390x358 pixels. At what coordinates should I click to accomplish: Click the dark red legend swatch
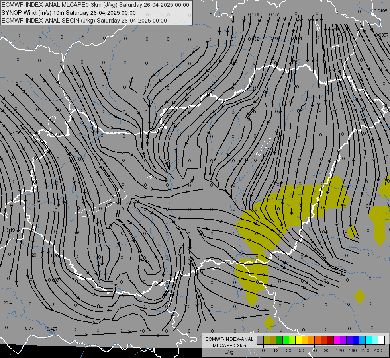pyautogui.click(x=331, y=340)
